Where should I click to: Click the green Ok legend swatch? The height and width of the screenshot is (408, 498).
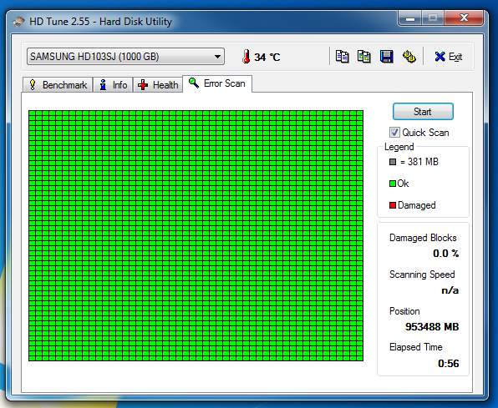click(x=393, y=184)
